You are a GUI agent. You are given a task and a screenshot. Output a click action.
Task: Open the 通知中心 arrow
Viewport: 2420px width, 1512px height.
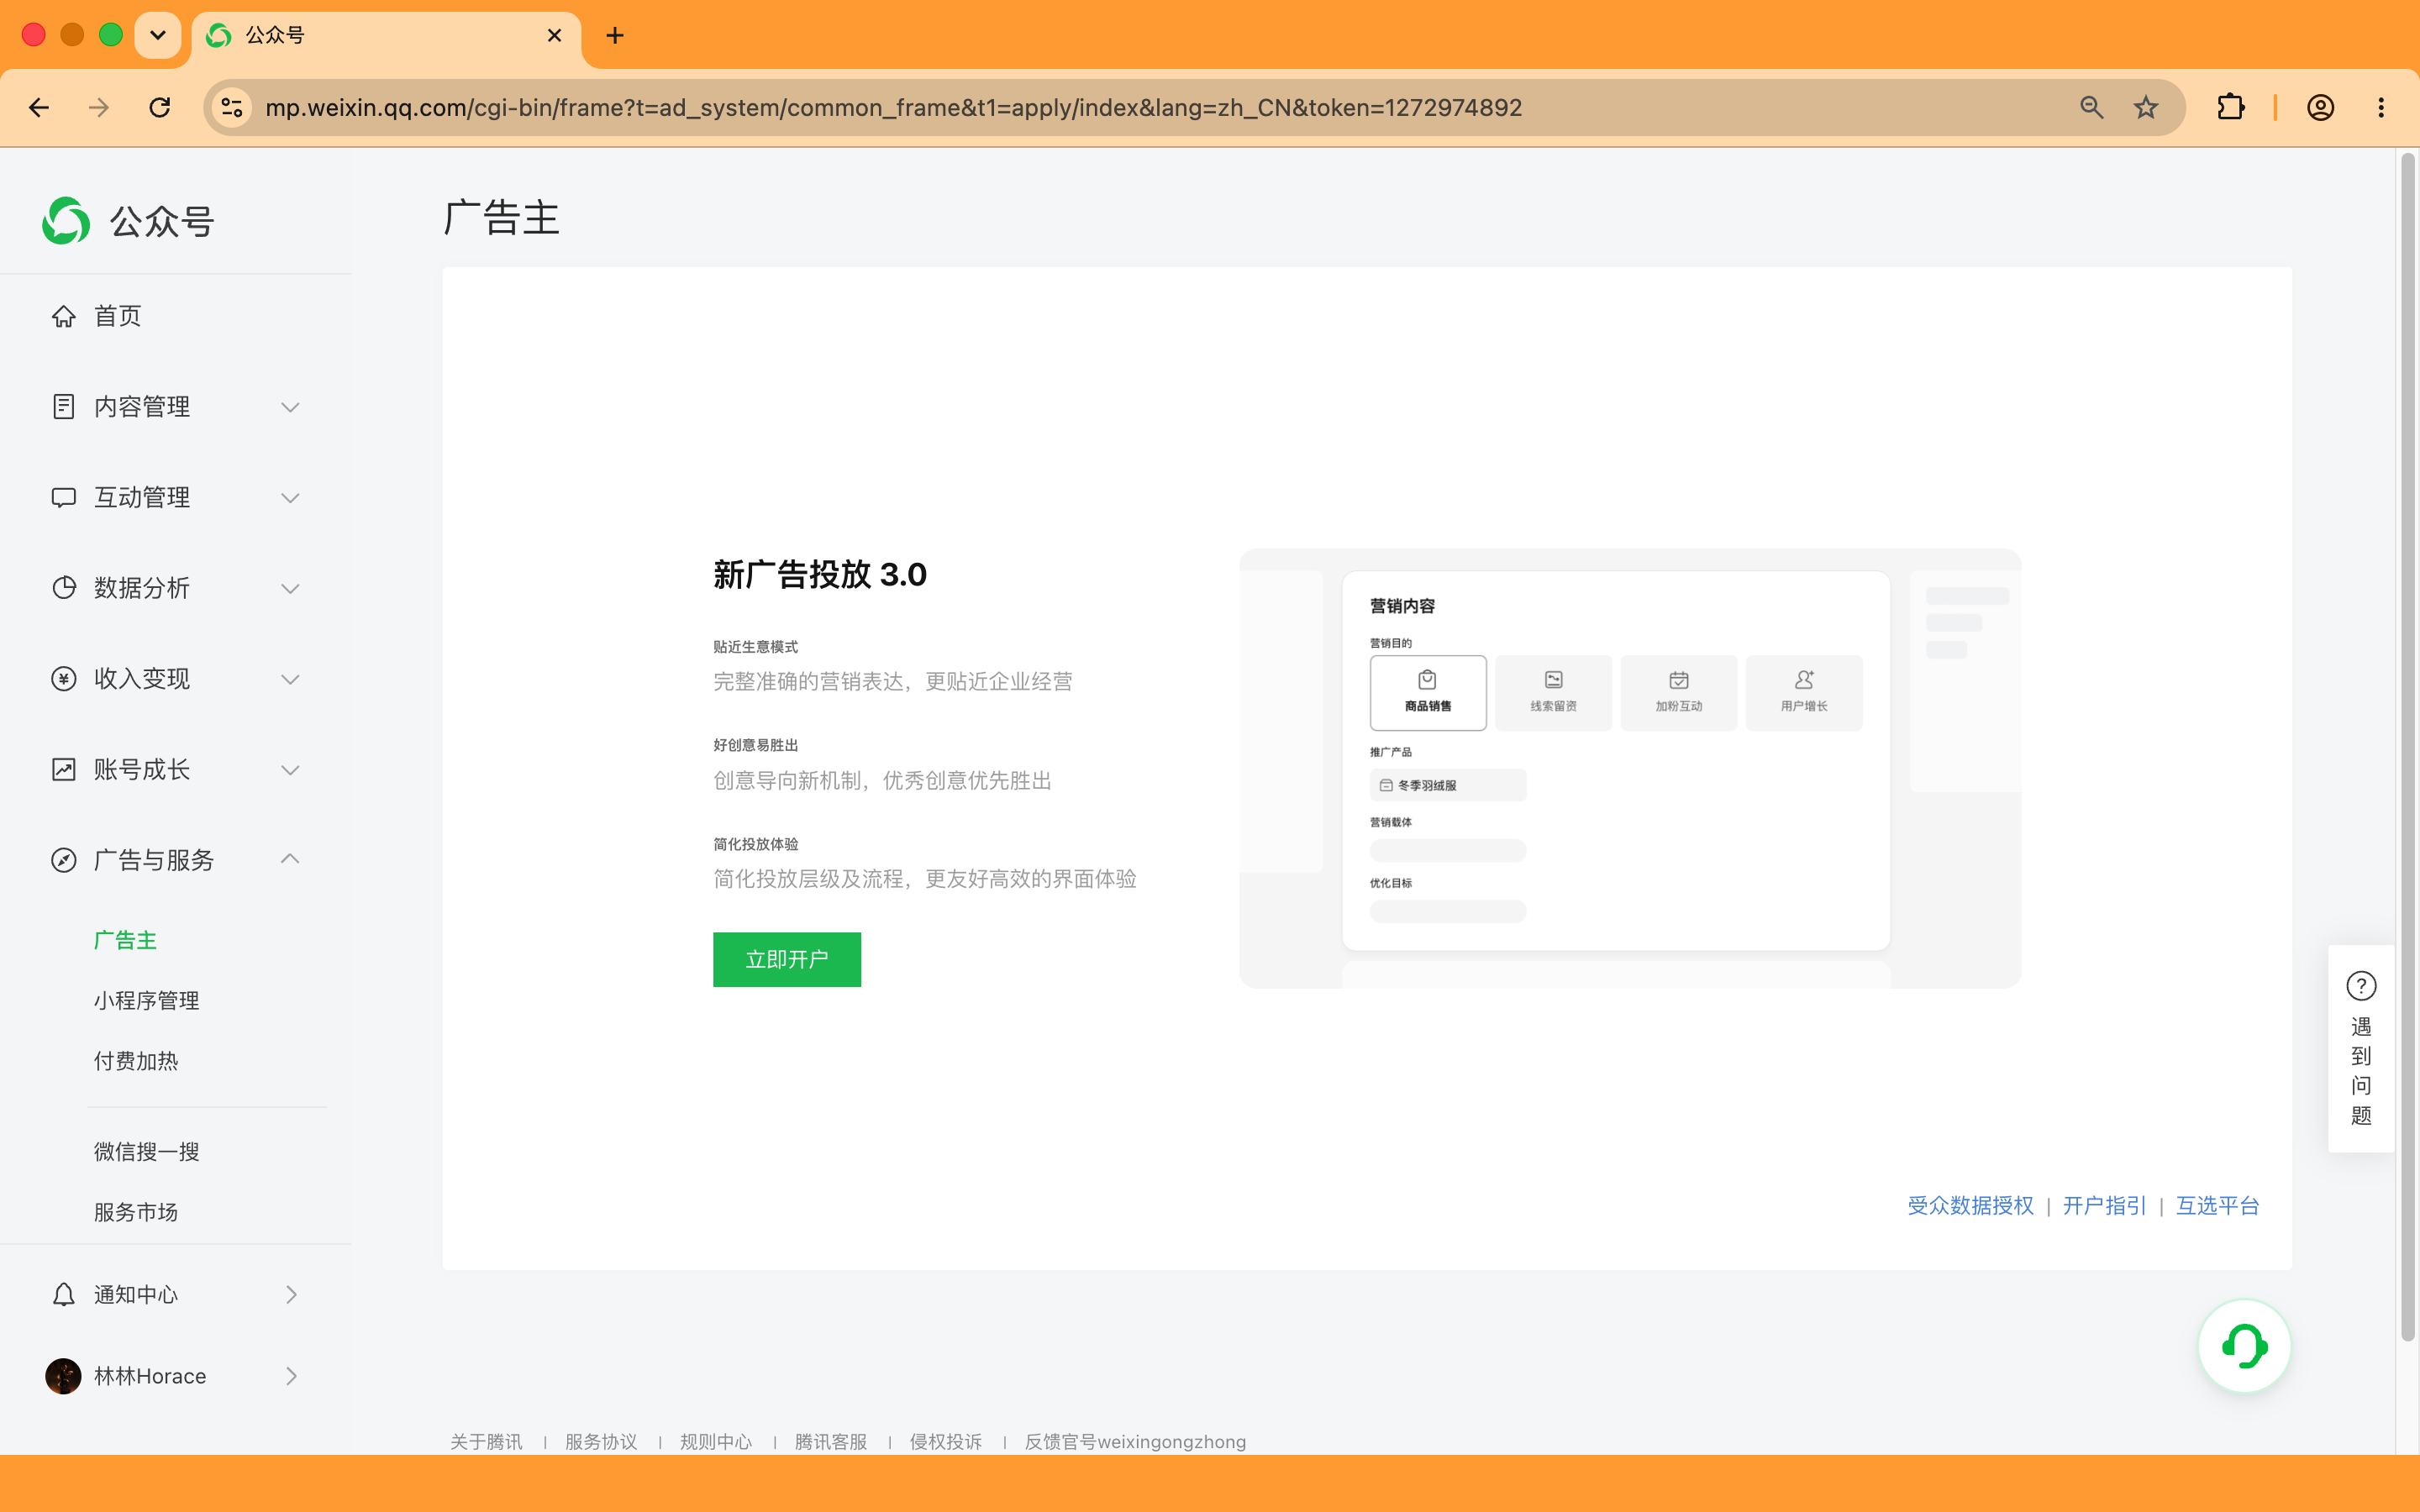[x=291, y=1294]
